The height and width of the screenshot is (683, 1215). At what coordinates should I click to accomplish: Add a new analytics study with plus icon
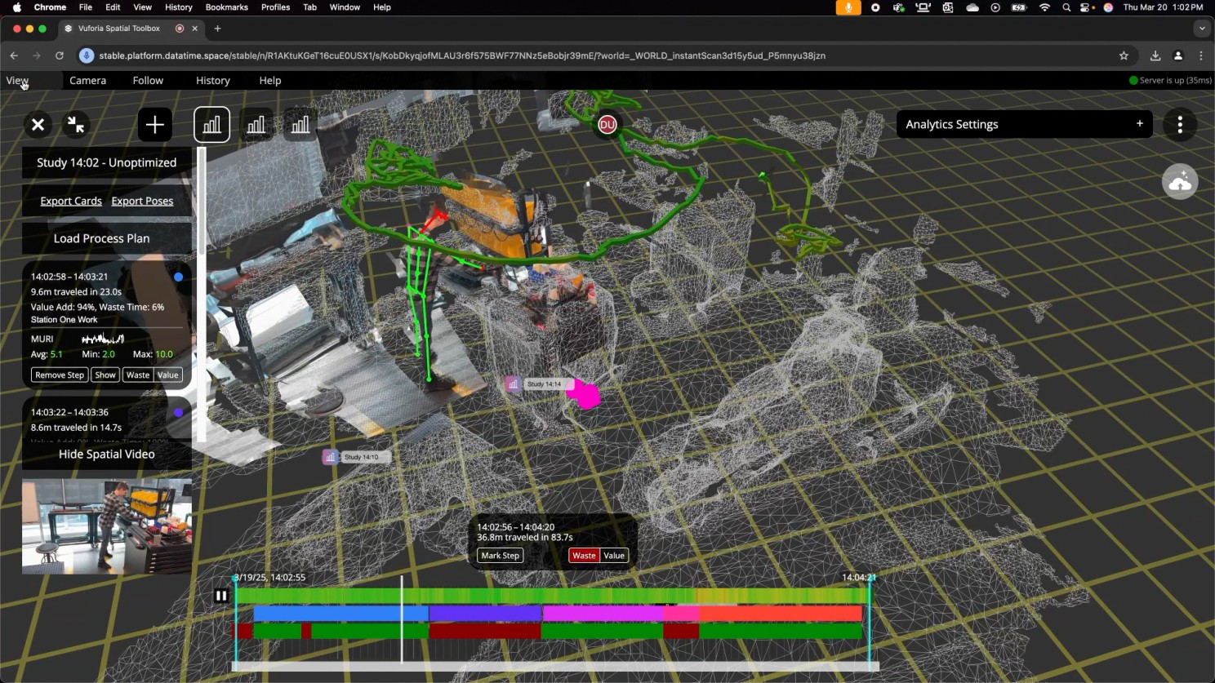click(154, 125)
